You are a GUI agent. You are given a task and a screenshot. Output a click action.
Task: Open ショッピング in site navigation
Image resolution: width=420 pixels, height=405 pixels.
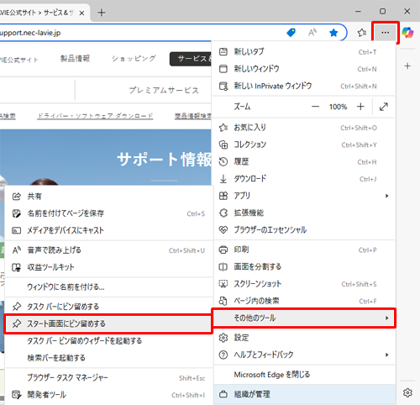(x=134, y=59)
